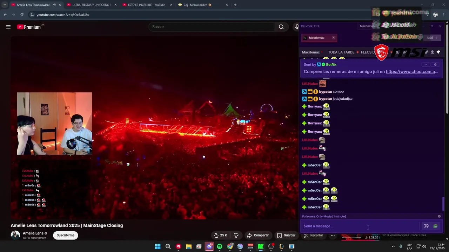This screenshot has height=252, width=449.
Task: Click the voice search microphone next to Buscar
Action: pos(297,27)
